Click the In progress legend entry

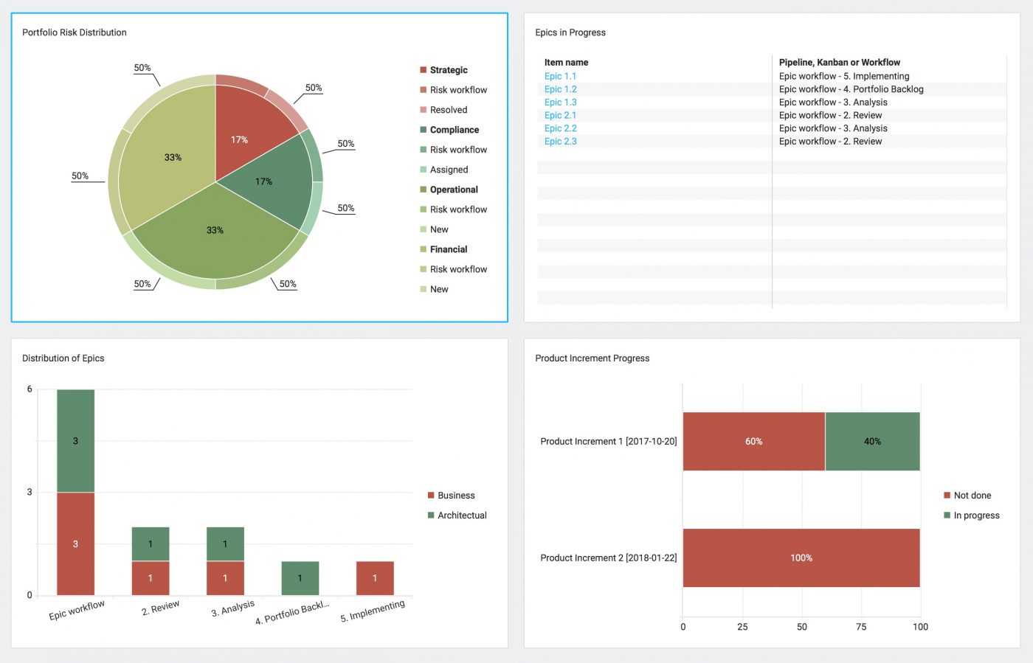[x=975, y=516]
